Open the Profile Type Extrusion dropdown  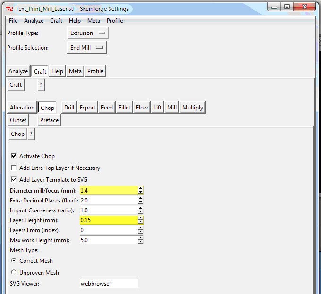coord(88,33)
